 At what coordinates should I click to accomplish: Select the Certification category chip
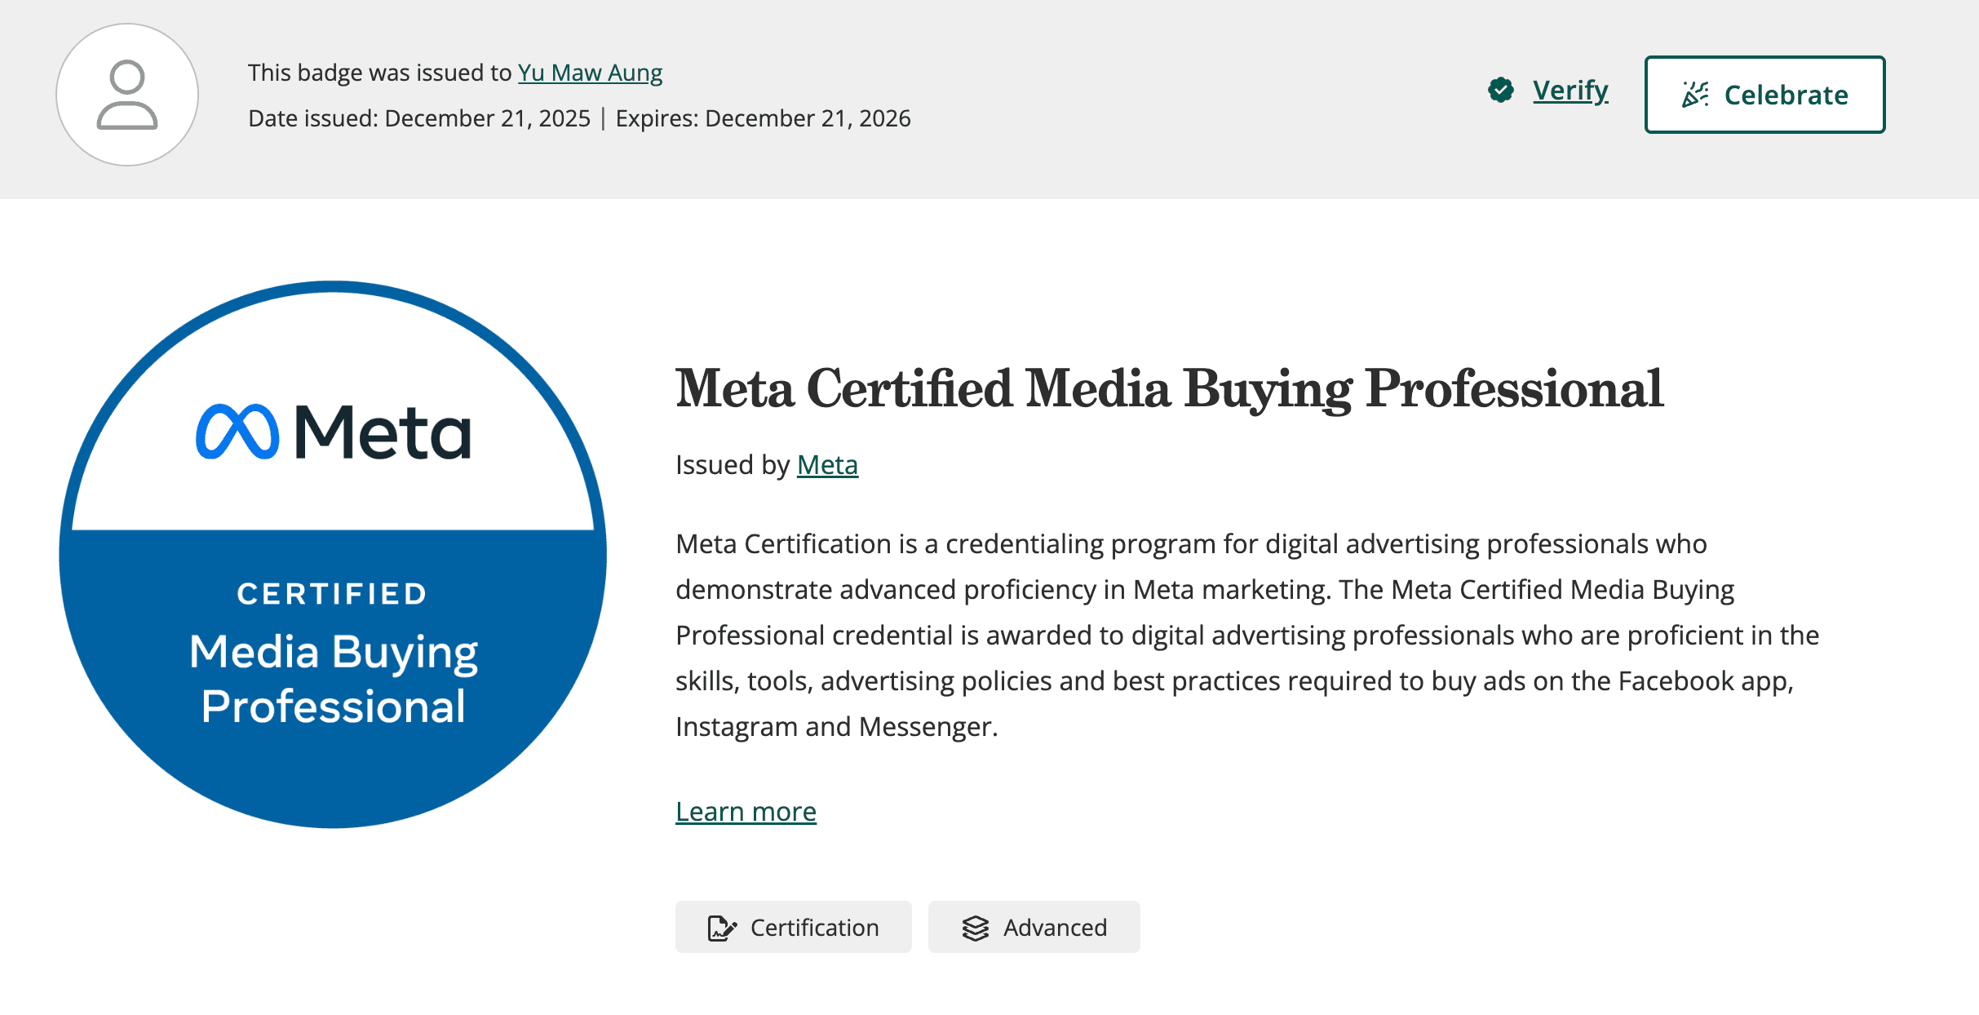(x=793, y=928)
